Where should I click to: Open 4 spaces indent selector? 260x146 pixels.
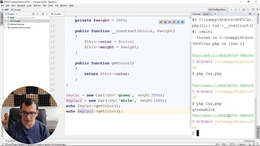[x=243, y=144]
